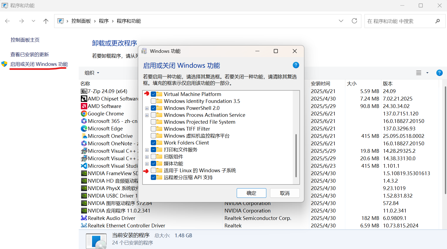Check Windows Process Activation Service checkbox
447x249 pixels.
[x=153, y=115]
